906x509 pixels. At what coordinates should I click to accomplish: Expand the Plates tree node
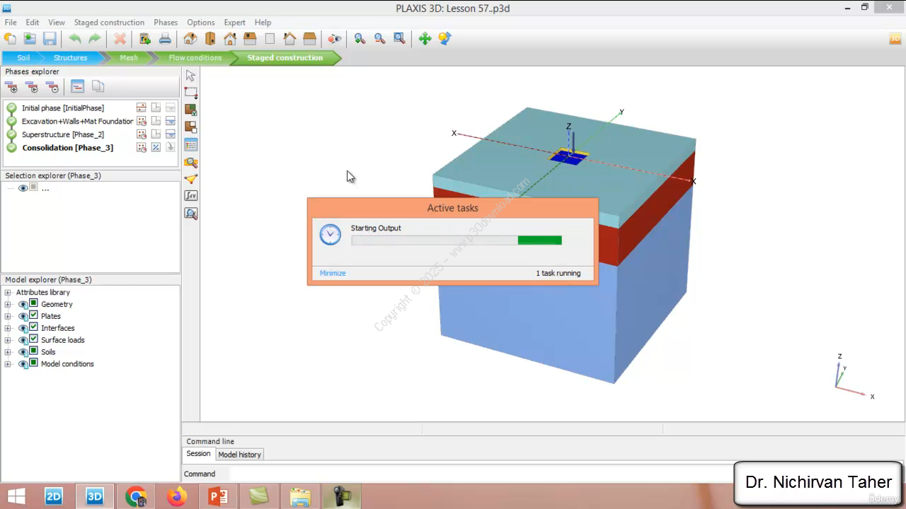(8, 316)
